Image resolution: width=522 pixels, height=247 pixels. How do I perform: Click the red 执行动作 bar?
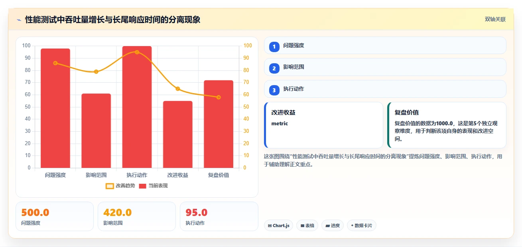[x=137, y=107]
